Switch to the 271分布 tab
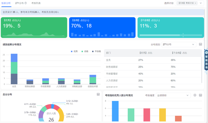The height and width of the screenshot is (123, 208). [19, 3]
